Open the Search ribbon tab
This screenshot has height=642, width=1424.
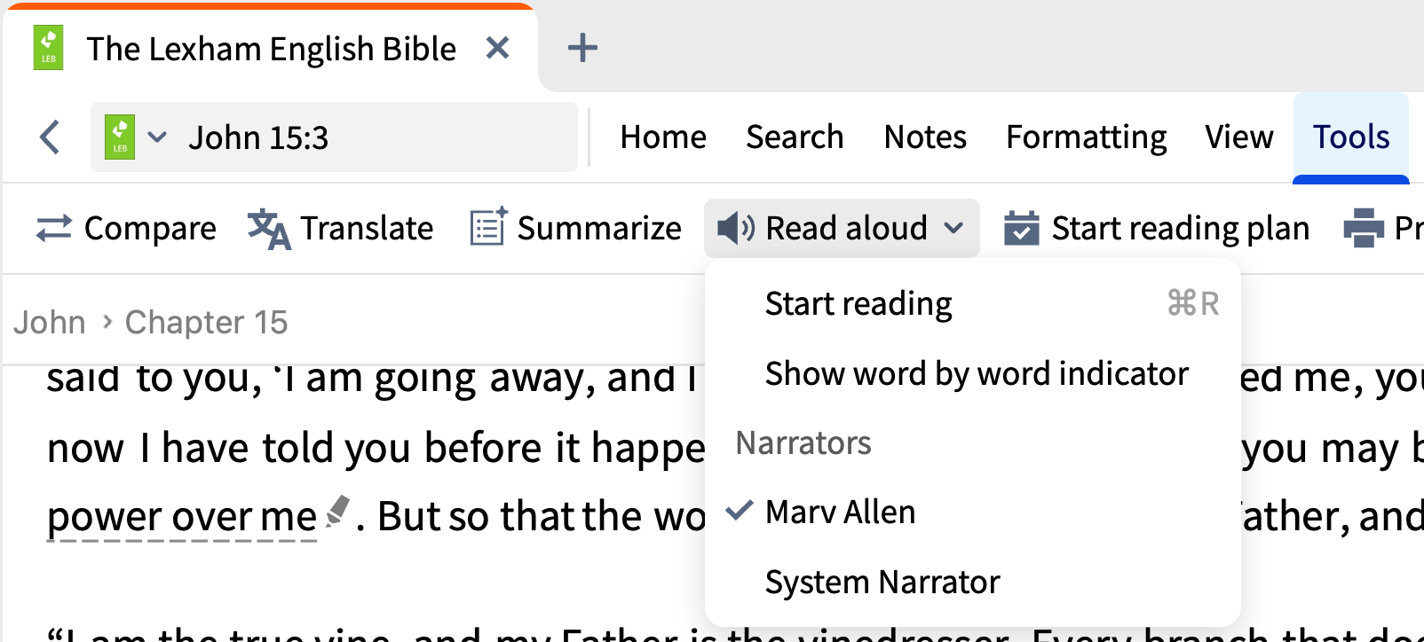[x=795, y=137]
